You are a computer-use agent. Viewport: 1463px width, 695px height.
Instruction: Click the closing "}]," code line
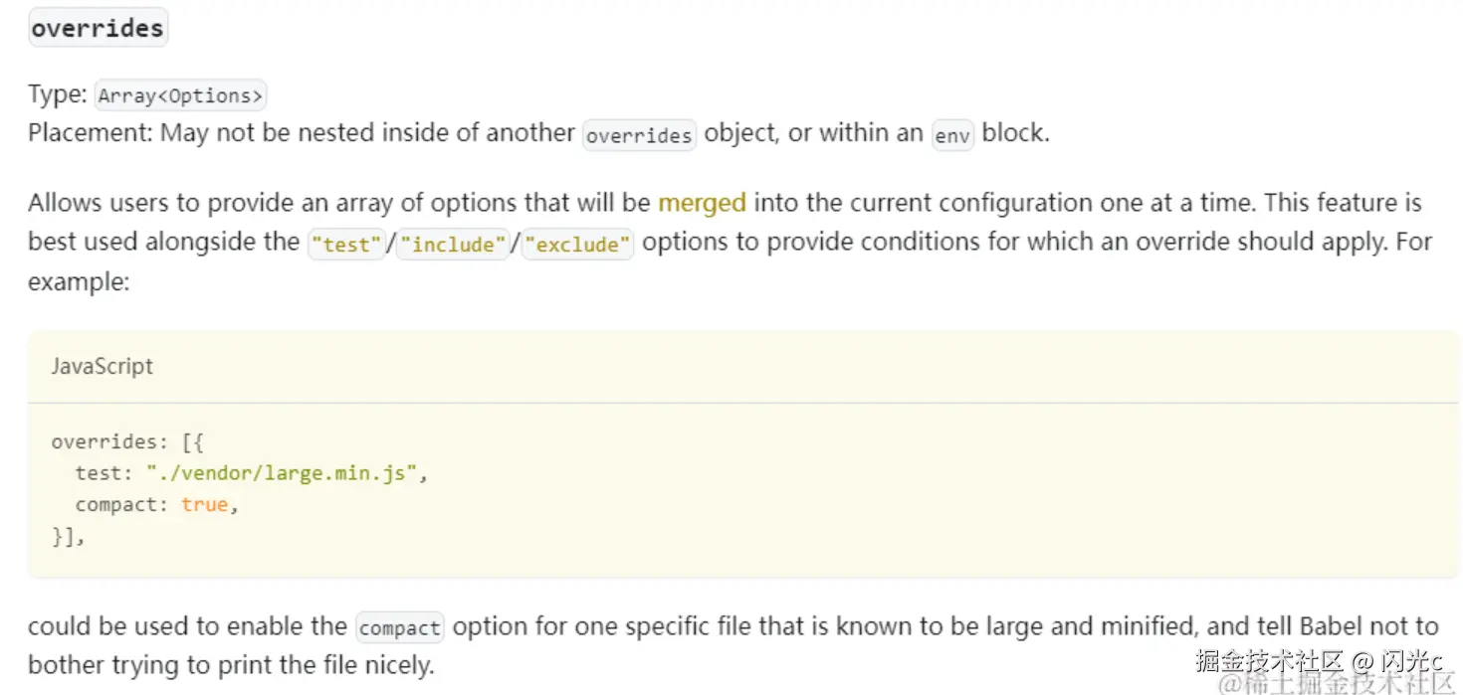pyautogui.click(x=68, y=537)
